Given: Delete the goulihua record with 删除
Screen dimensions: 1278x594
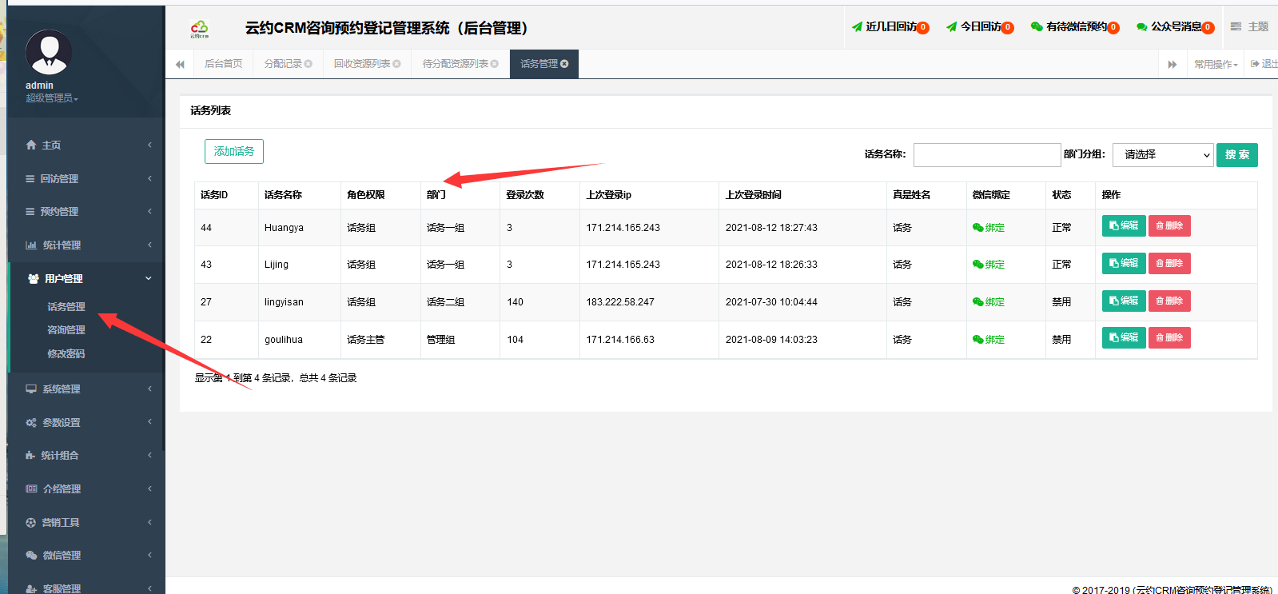Looking at the screenshot, I should (1169, 338).
